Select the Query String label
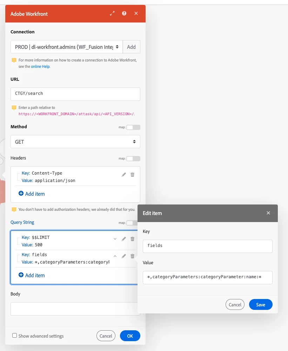Viewport: 288px width, 351px height. click(22, 222)
